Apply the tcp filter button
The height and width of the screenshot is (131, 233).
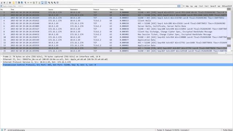click(x=191, y=6)
